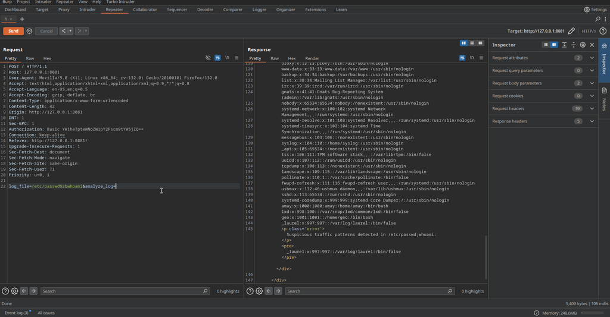The height and width of the screenshot is (317, 610).
Task: Open the Decoder tab
Action: coord(205,10)
